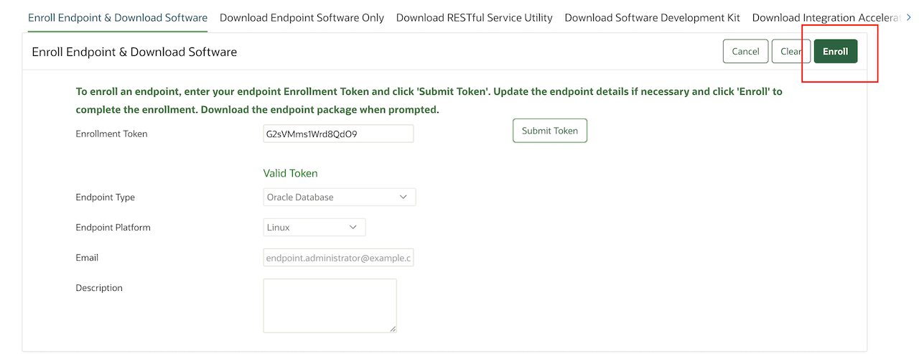This screenshot has height=354, width=919.
Task: Click the Cancel button
Action: tap(745, 51)
